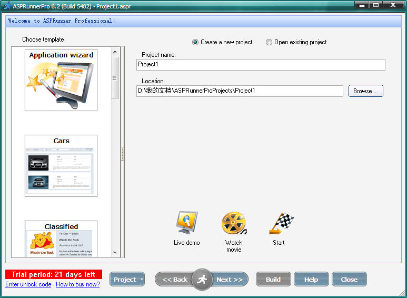Click the Build button
407x298 pixels.
click(273, 280)
